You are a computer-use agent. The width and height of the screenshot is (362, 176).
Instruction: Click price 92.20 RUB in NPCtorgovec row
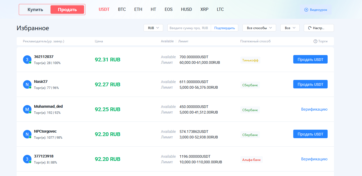(108, 134)
